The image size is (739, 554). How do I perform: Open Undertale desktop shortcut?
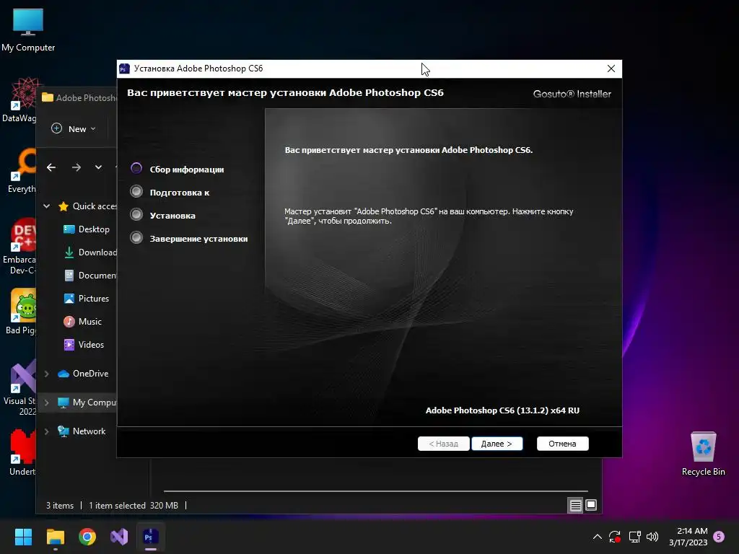pyautogui.click(x=22, y=452)
